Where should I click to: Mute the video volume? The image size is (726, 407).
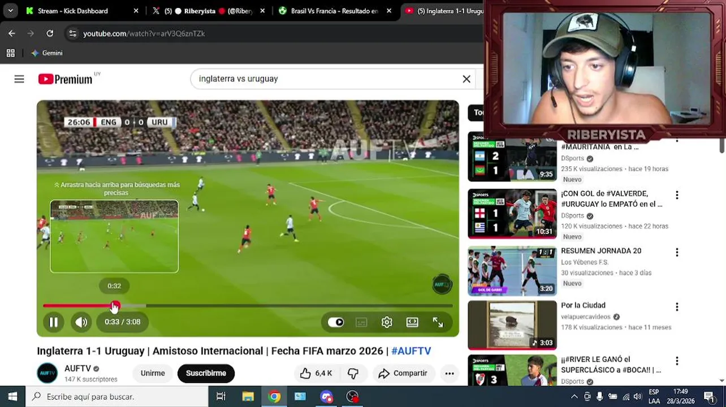[81, 322]
